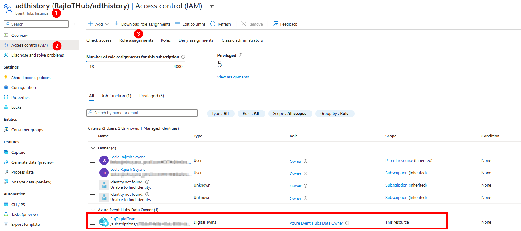Image resolution: width=521 pixels, height=231 pixels.
Task: Open Azure Event Hubs Data Owner role link
Action: coord(316,223)
